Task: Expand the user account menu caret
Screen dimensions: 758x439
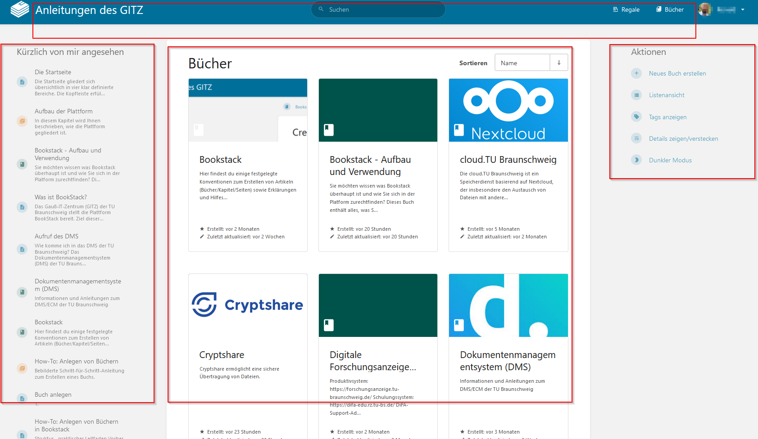Action: pos(743,9)
